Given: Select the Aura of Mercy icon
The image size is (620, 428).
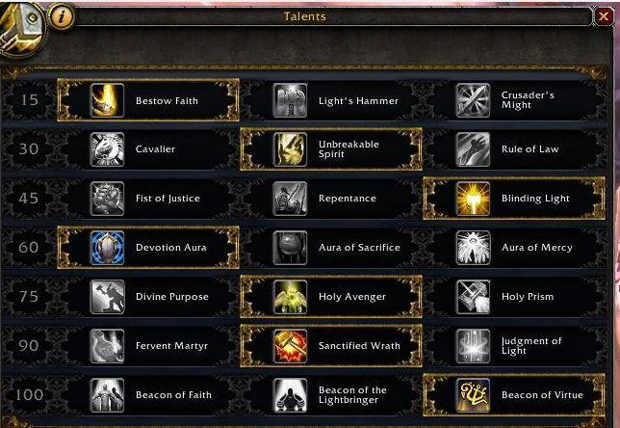Looking at the screenshot, I should click(x=473, y=248).
